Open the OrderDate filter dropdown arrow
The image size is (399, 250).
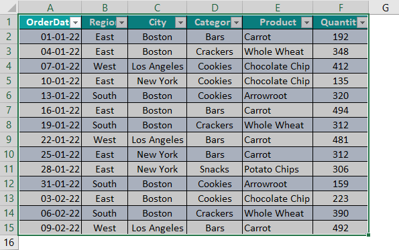pyautogui.click(x=75, y=23)
